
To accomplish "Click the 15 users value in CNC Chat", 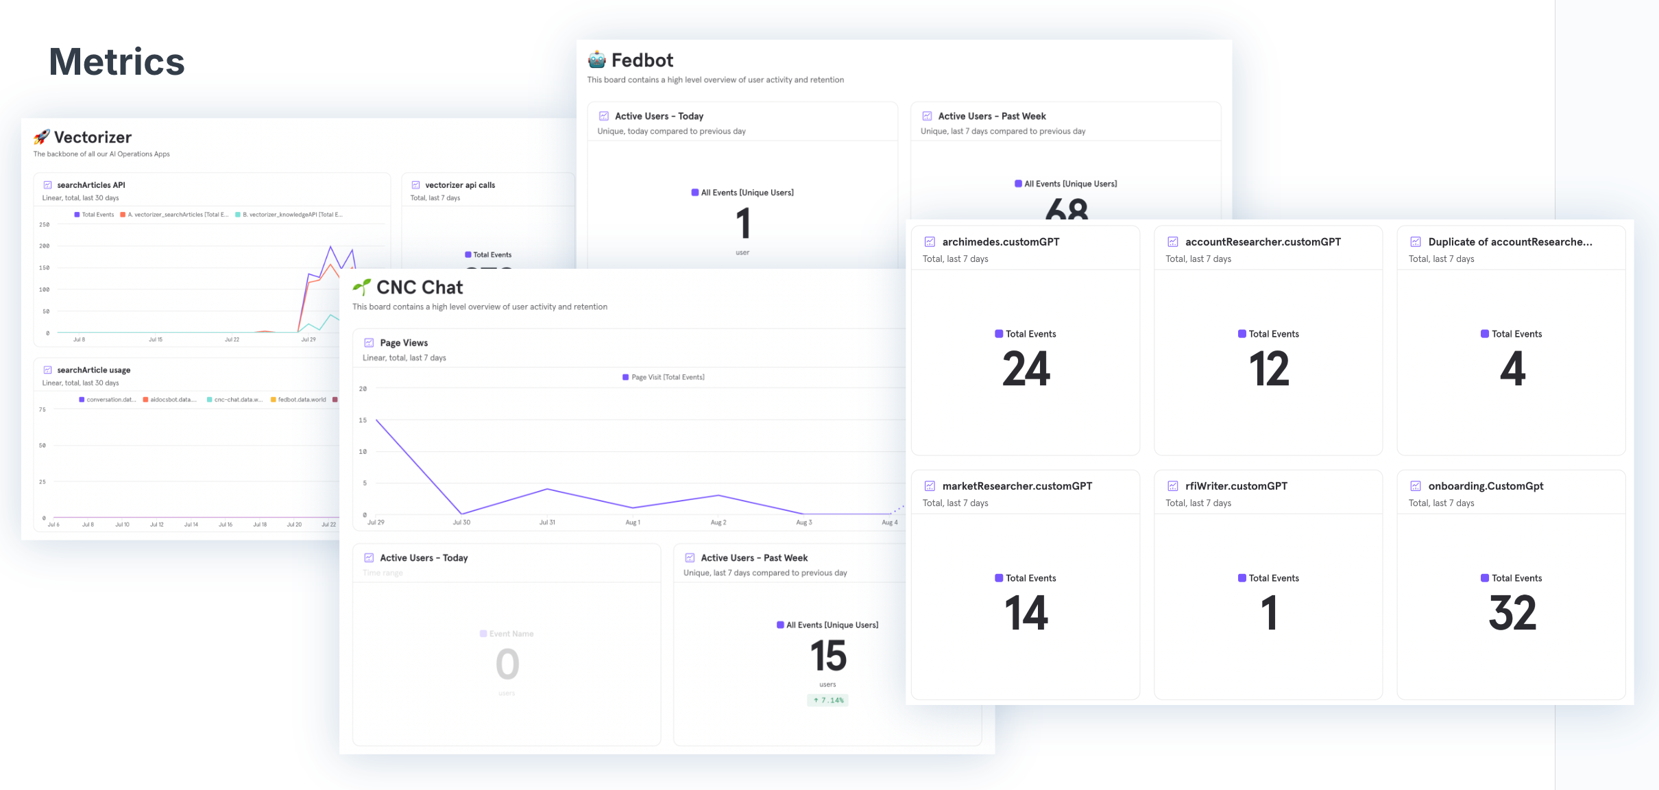I will click(x=828, y=656).
